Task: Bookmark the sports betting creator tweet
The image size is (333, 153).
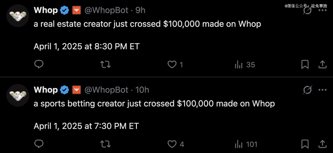Action: 305,144
